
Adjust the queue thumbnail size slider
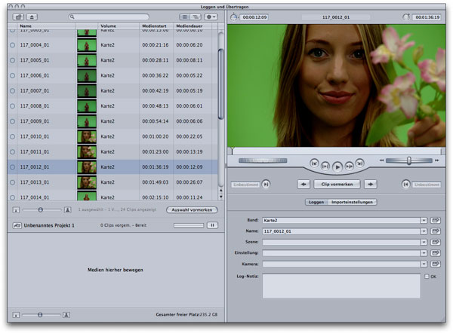click(40, 315)
